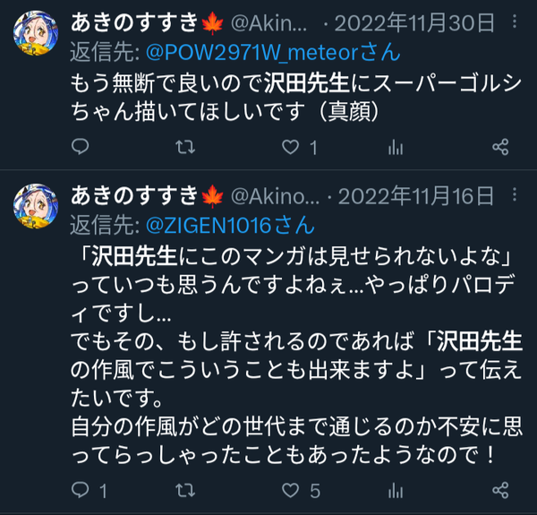The image size is (537, 515).
Task: Open the @POW2971W_meteor profile link
Action: (x=273, y=53)
